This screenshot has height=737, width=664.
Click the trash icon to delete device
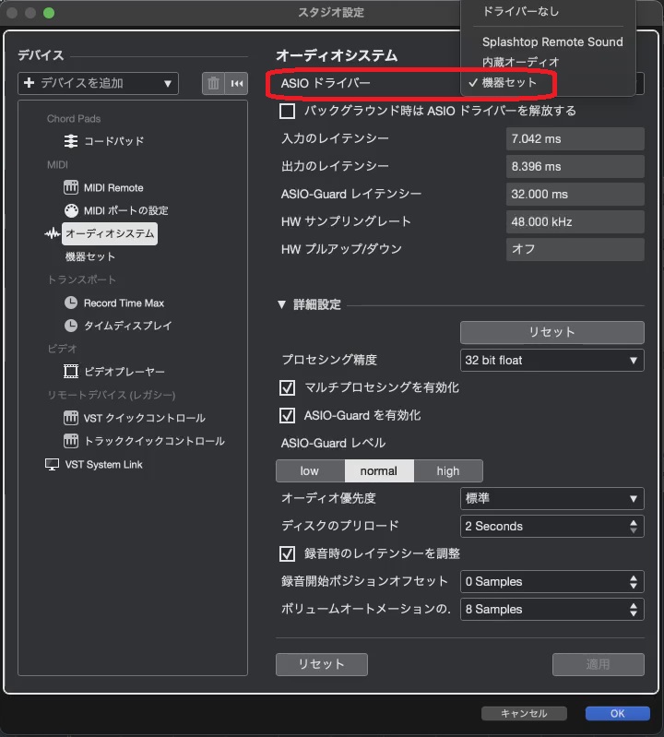[x=214, y=83]
